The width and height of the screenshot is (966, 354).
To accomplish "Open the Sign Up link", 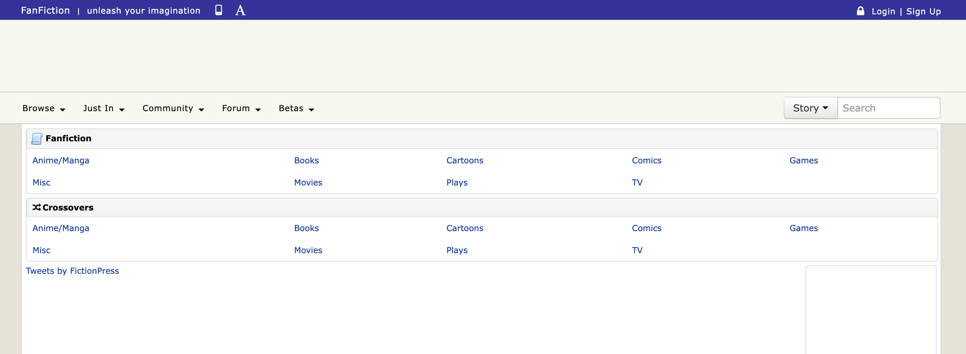I will pyautogui.click(x=923, y=11).
